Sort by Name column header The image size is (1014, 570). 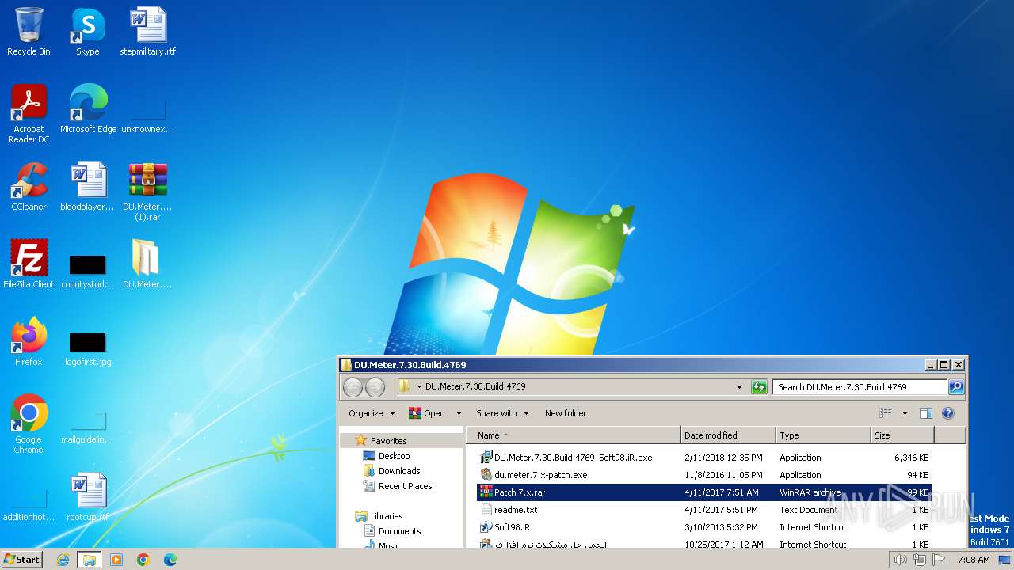pos(574,435)
